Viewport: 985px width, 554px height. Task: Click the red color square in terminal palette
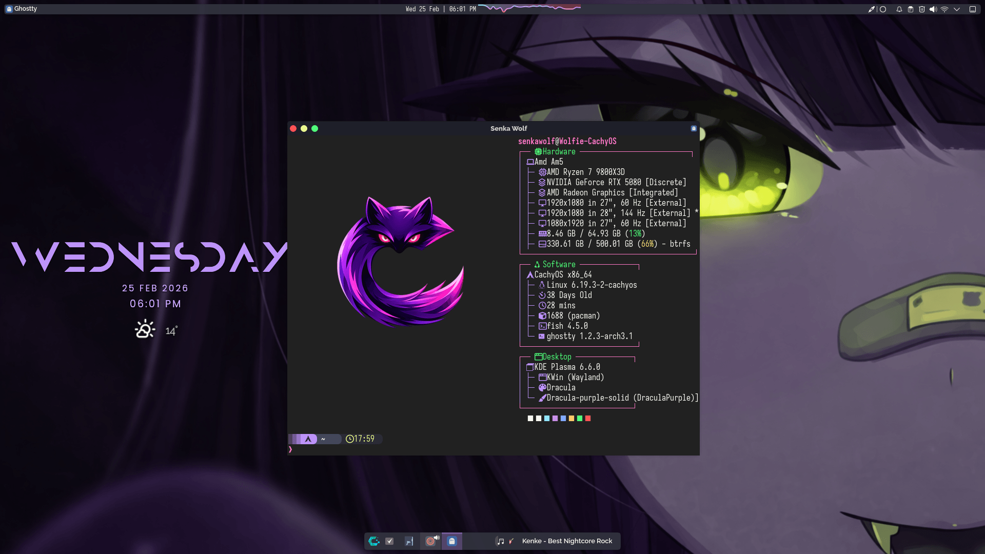point(588,419)
